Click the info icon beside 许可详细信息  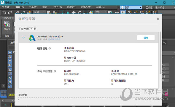(x=55, y=71)
